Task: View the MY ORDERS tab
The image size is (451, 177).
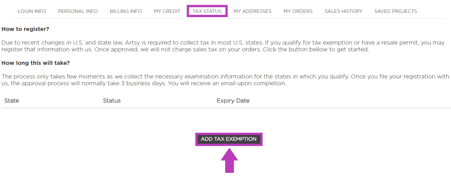Action: click(x=298, y=11)
